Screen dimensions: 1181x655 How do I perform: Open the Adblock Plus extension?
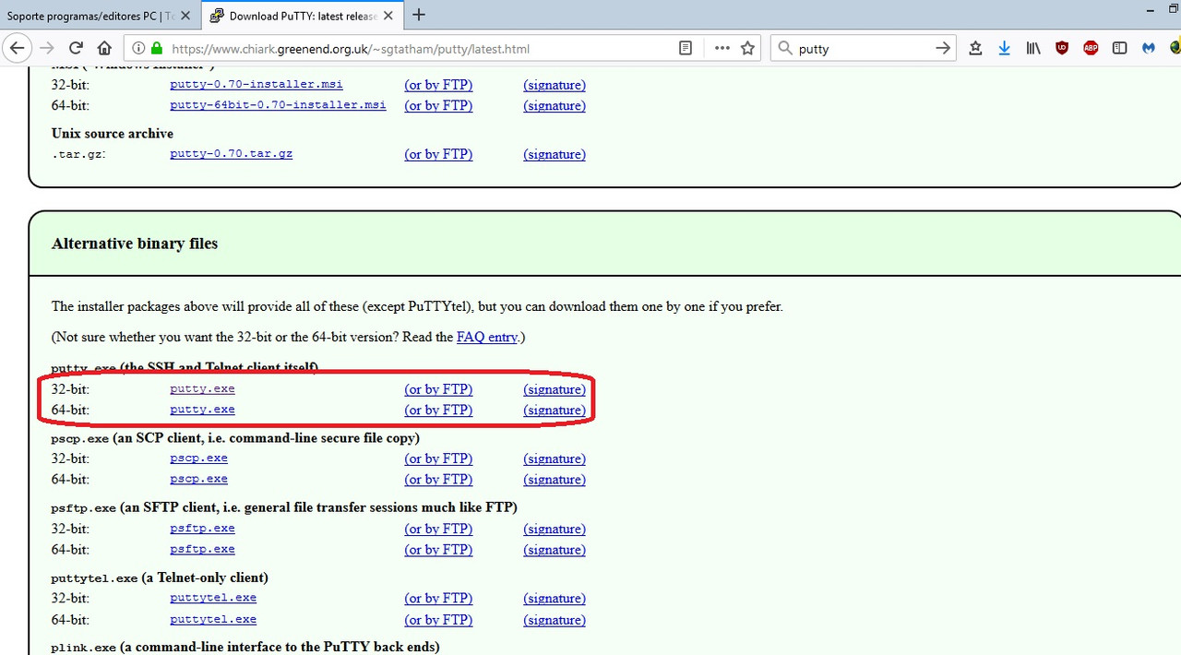point(1091,49)
